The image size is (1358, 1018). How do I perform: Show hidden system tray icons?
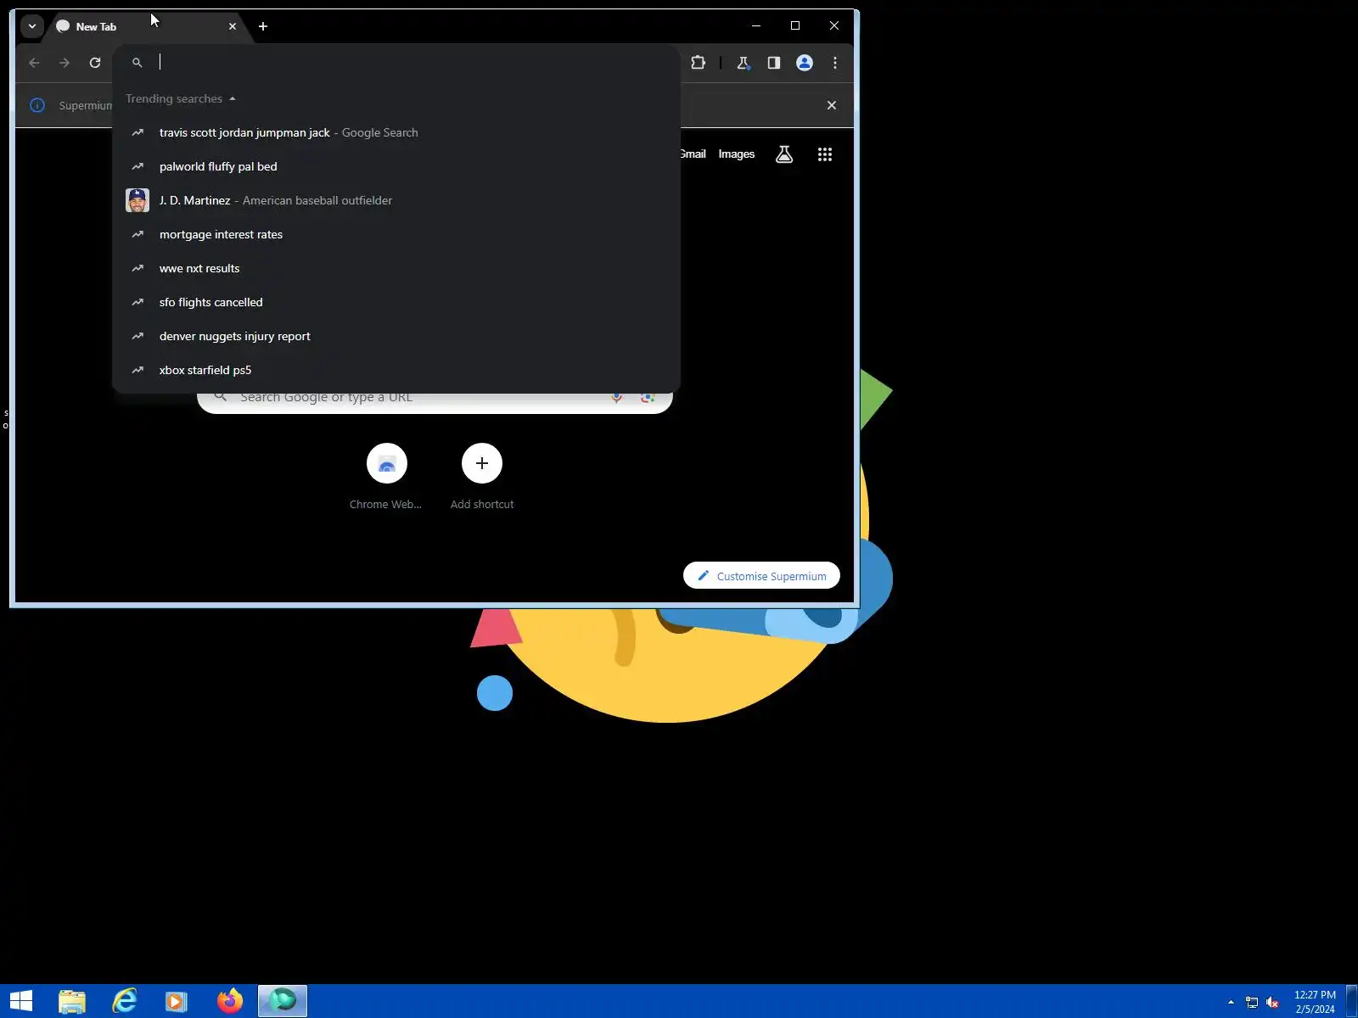click(1231, 1002)
